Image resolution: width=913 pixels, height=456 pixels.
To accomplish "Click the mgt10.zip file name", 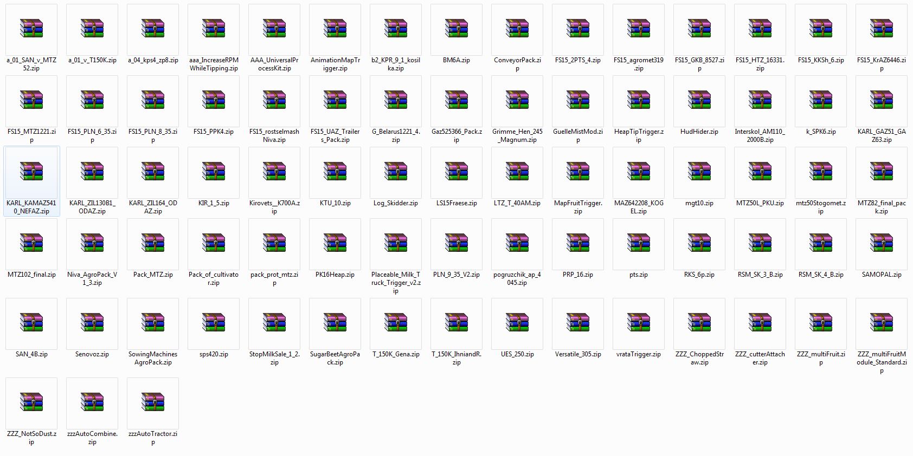I will (x=699, y=203).
